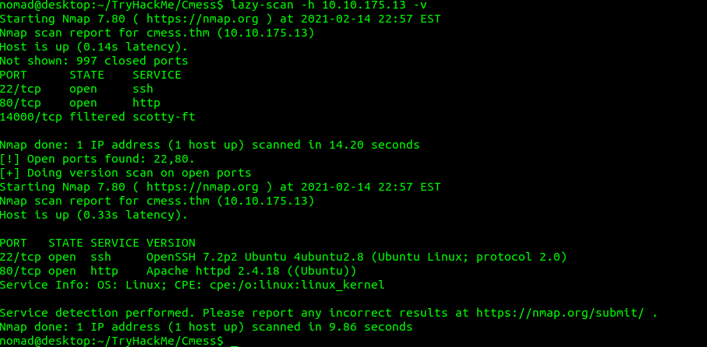Viewport: 707px width, 347px height.
Task: Click the 'Host is up (0.14s latency)' line
Action: pyautogui.click(x=94, y=47)
